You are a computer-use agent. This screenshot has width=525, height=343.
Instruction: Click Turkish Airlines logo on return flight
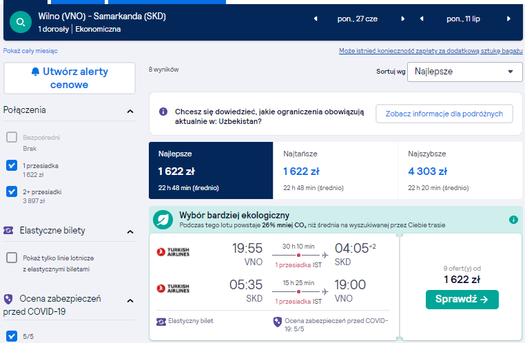tap(173, 288)
